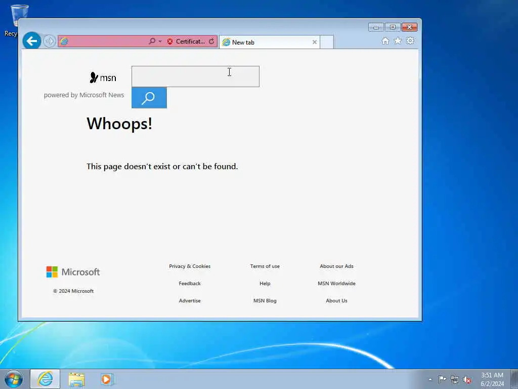Click the "powered by Microsoft News" text
This screenshot has height=389, width=518.
[x=84, y=95]
